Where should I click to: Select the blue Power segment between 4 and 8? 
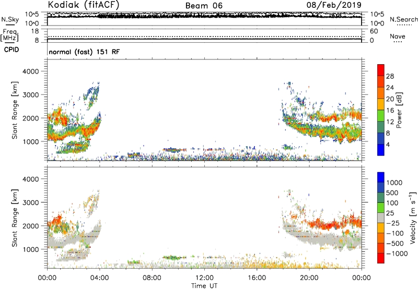click(x=381, y=139)
